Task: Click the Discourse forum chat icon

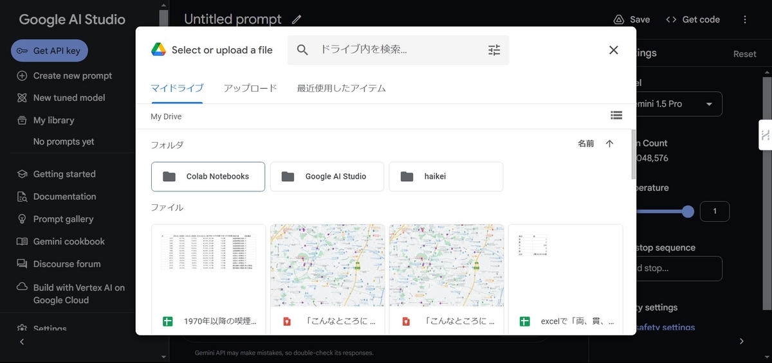Action: [x=22, y=264]
